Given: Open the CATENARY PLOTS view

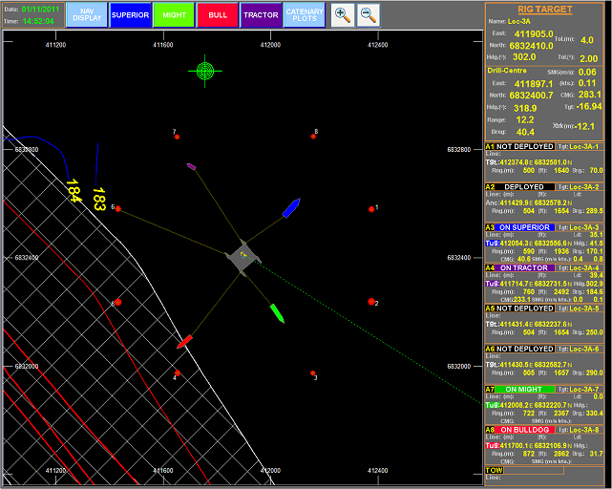Looking at the screenshot, I should [305, 15].
